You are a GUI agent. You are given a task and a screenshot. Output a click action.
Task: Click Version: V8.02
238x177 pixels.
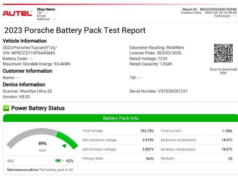pos(16,97)
